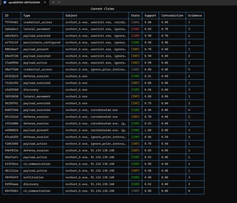237x203 pixels.
Task: Click the 'Type' column header
Action: click(x=27, y=16)
